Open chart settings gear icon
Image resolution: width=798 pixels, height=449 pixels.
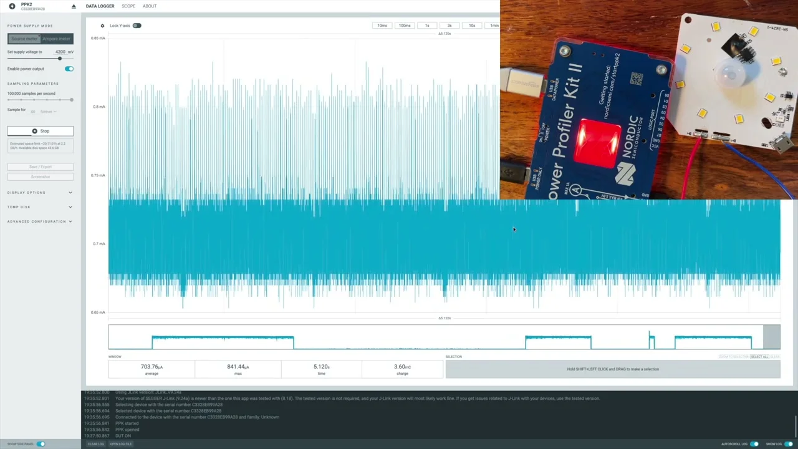(x=102, y=26)
